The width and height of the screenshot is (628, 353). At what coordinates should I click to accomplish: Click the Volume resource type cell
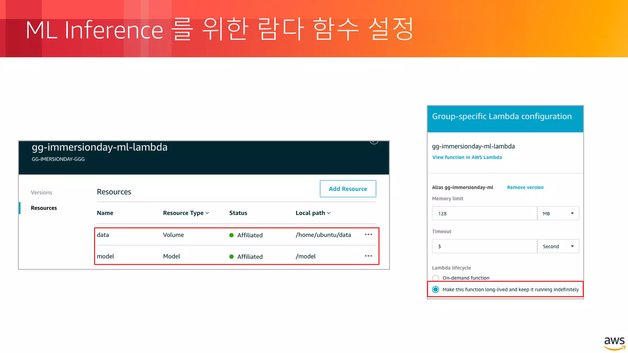tap(173, 235)
